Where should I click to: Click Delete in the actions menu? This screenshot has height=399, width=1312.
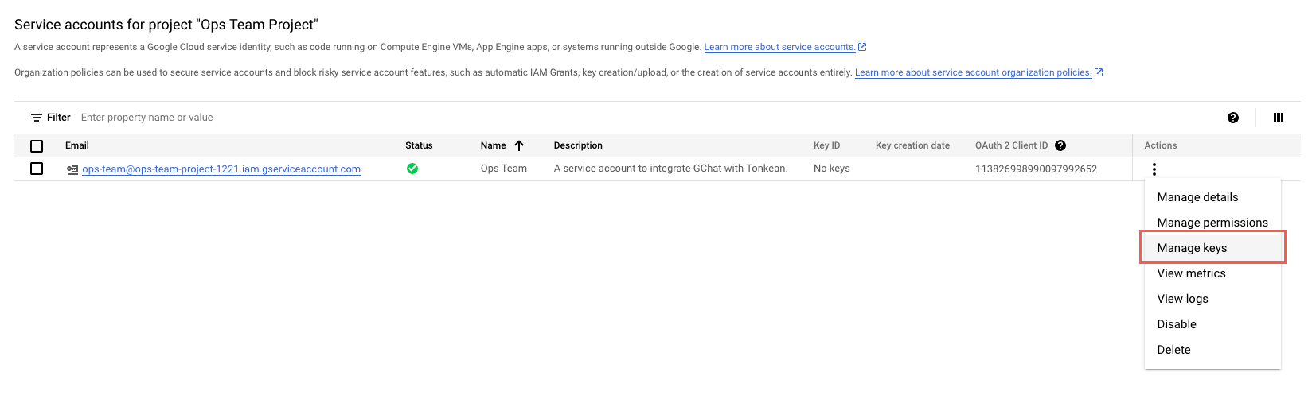click(1173, 350)
